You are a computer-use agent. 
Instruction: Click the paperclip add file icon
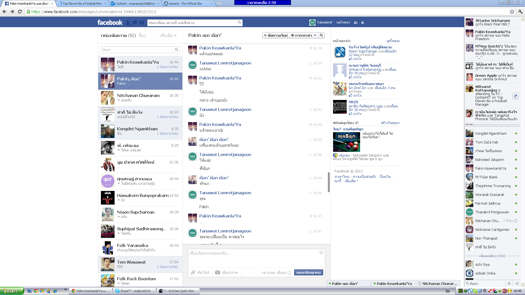(x=193, y=272)
